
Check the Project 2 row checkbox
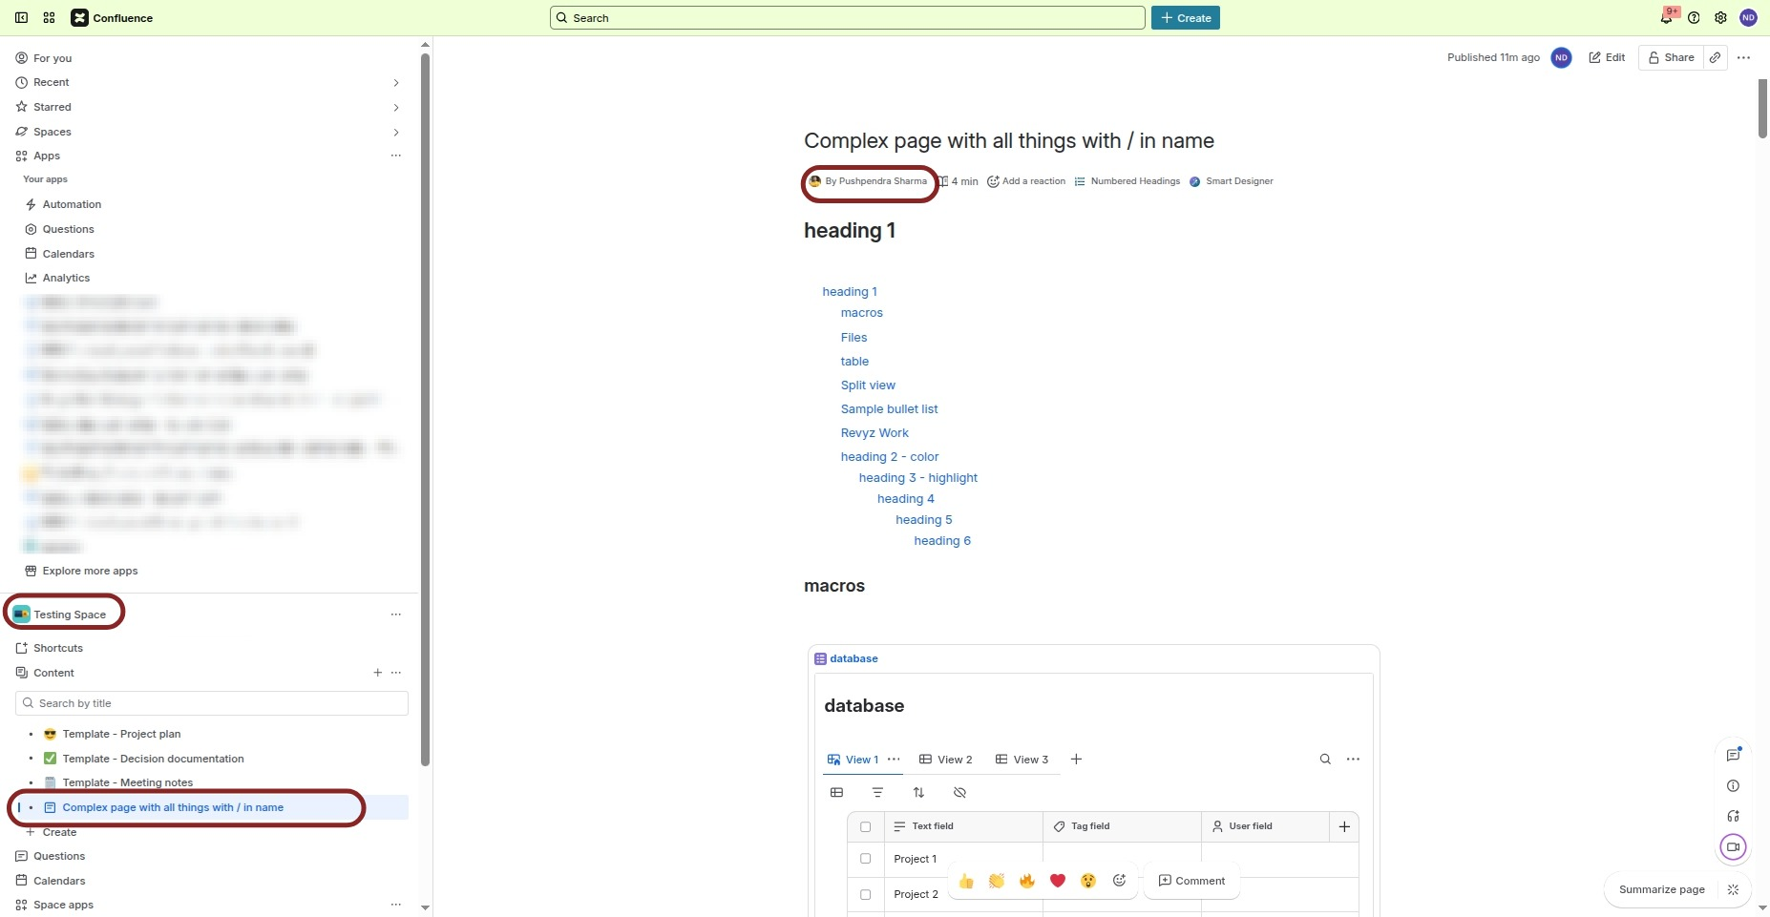point(865,894)
